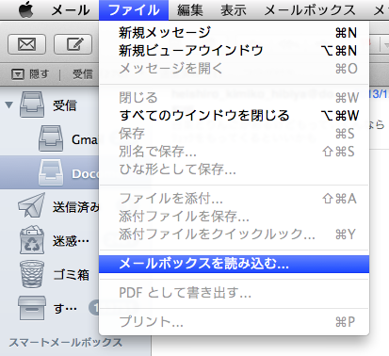
Task: Choose 新規ビューアウインドウ
Action: pos(234,50)
